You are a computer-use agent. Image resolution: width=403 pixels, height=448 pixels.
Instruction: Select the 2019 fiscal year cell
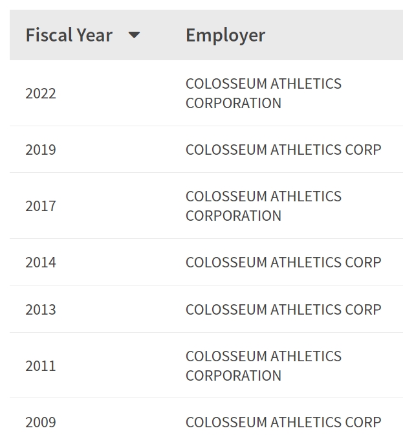point(41,150)
